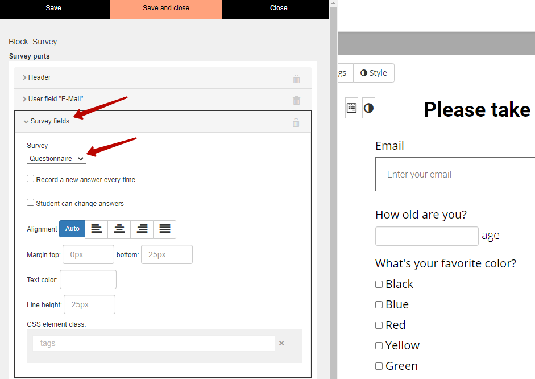
Task: Justify survey fields alignment
Action: coord(165,229)
